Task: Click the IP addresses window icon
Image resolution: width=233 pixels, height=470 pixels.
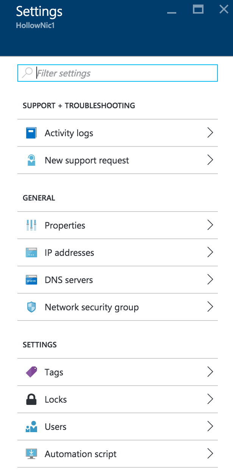Action: pyautogui.click(x=31, y=253)
